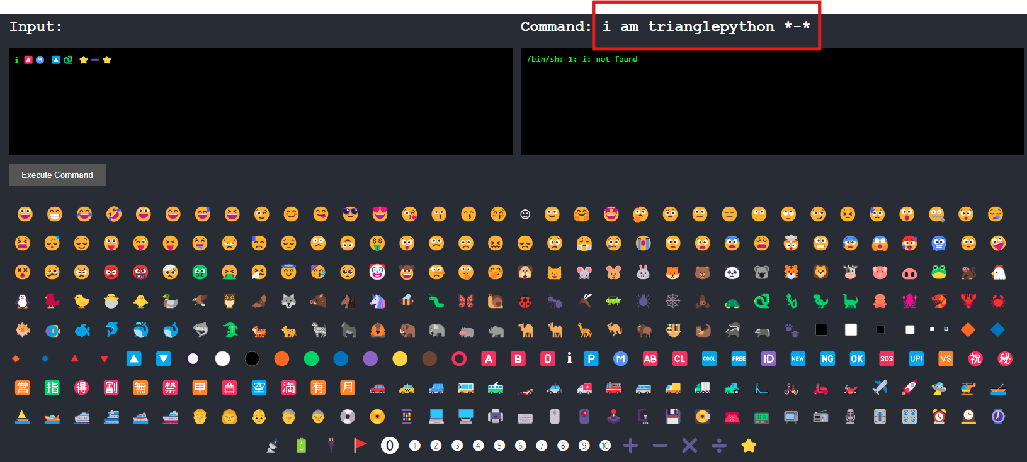Viewport: 1027px width, 462px height.
Task: Select the rocket emoji
Action: (909, 388)
